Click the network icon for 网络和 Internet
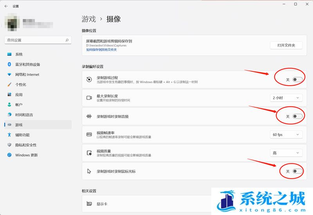The image size is (313, 215). tap(9, 74)
